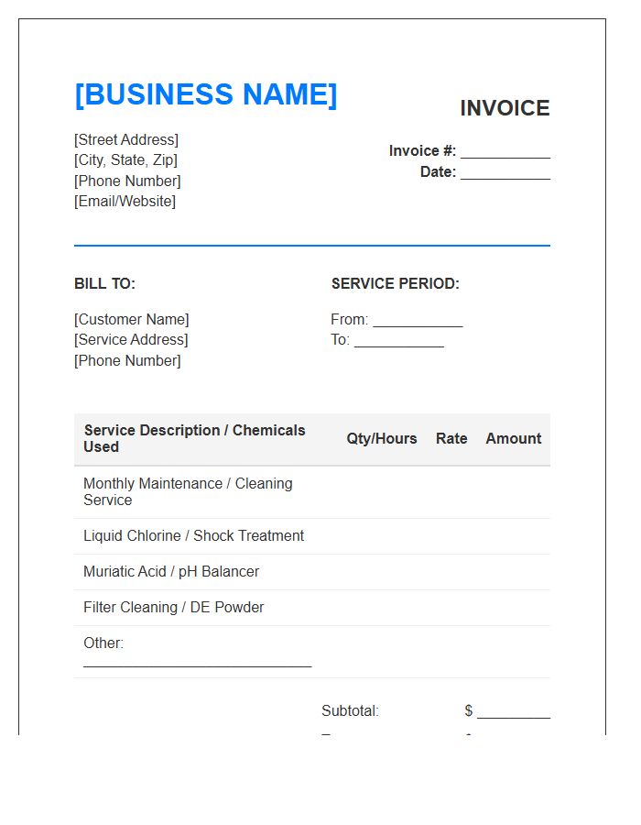Image resolution: width=641 pixels, height=825 pixels.
Task: Select Muriatic Acid / pH Balancer row
Action: point(312,572)
